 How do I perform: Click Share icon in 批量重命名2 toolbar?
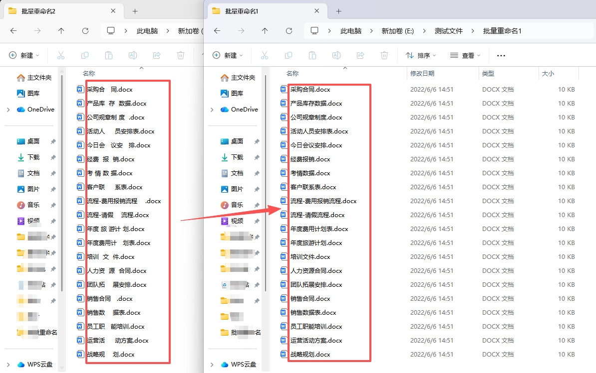pyautogui.click(x=157, y=55)
